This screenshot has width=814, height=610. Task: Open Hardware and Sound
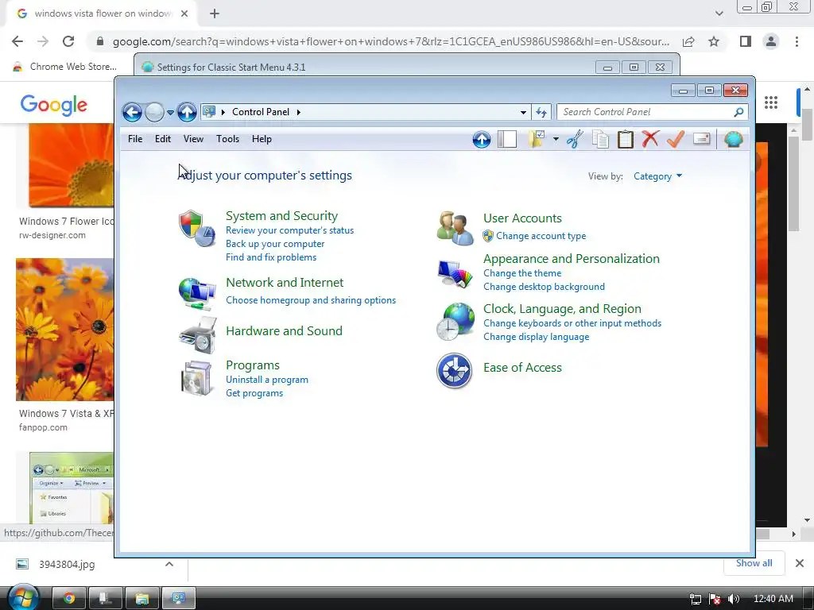[284, 331]
